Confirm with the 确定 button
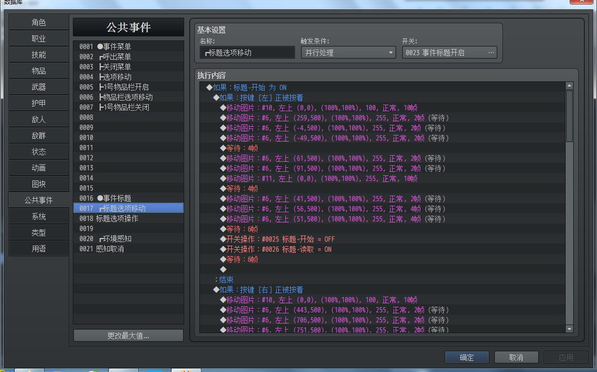This screenshot has width=597, height=372. pyautogui.click(x=467, y=357)
